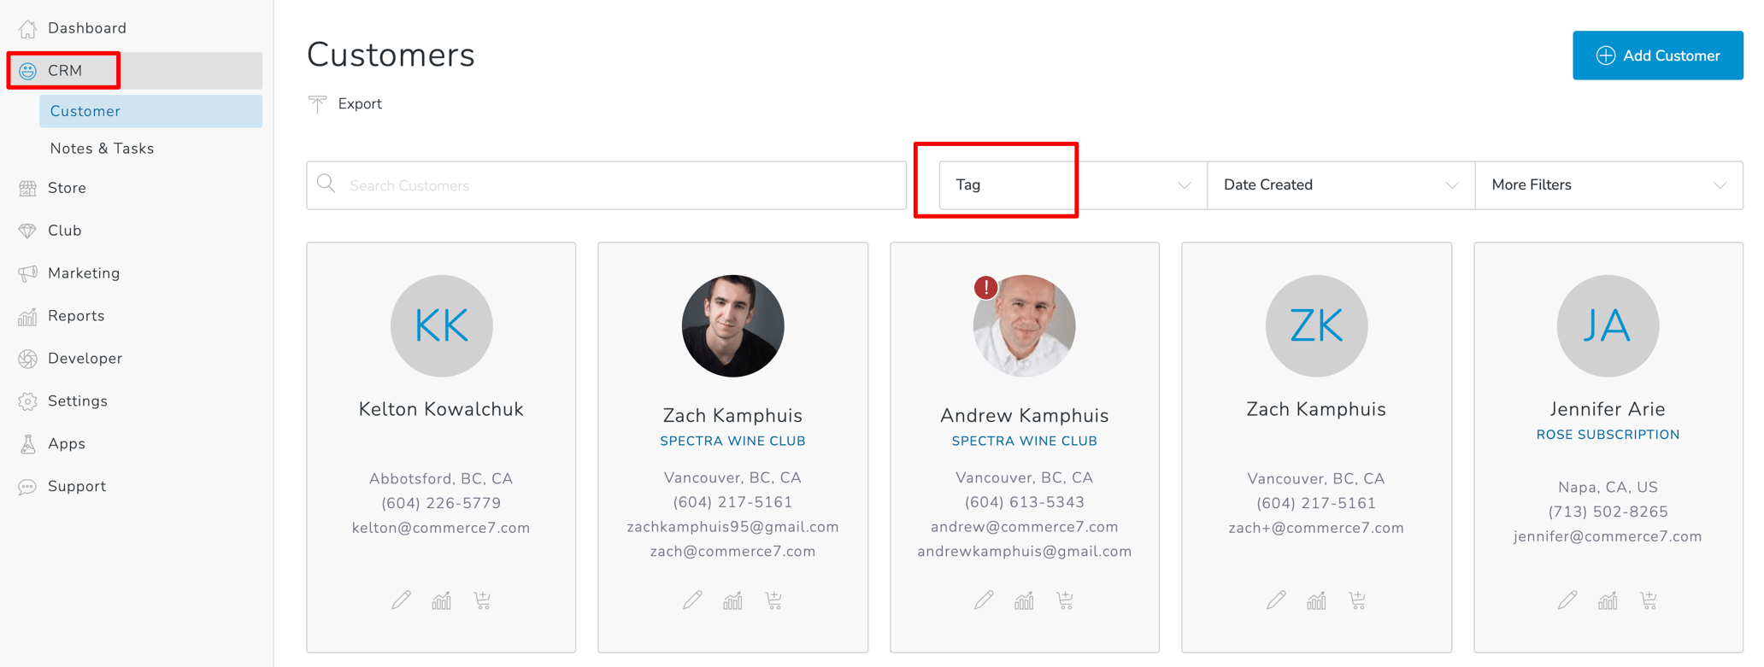
Task: Select the Developer aperture icon
Action: point(28,359)
